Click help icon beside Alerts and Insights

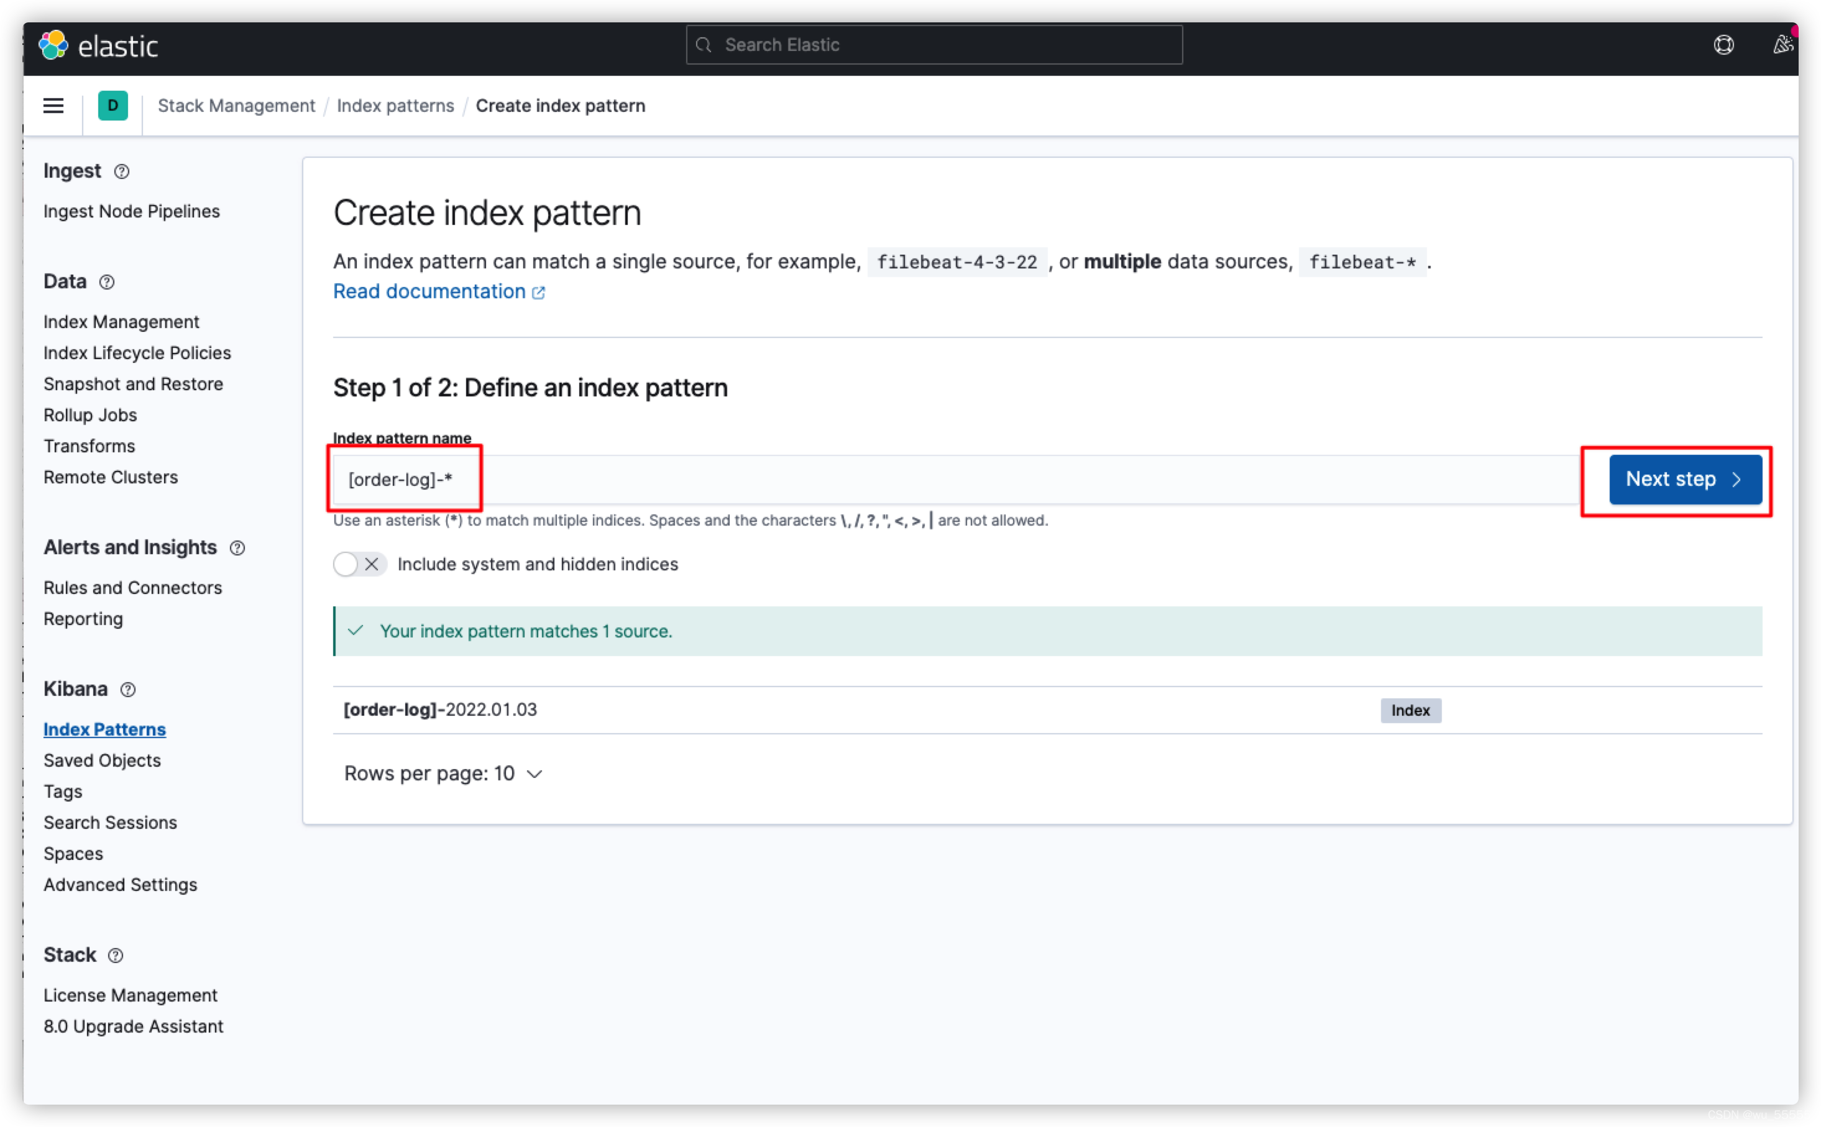pyautogui.click(x=237, y=548)
